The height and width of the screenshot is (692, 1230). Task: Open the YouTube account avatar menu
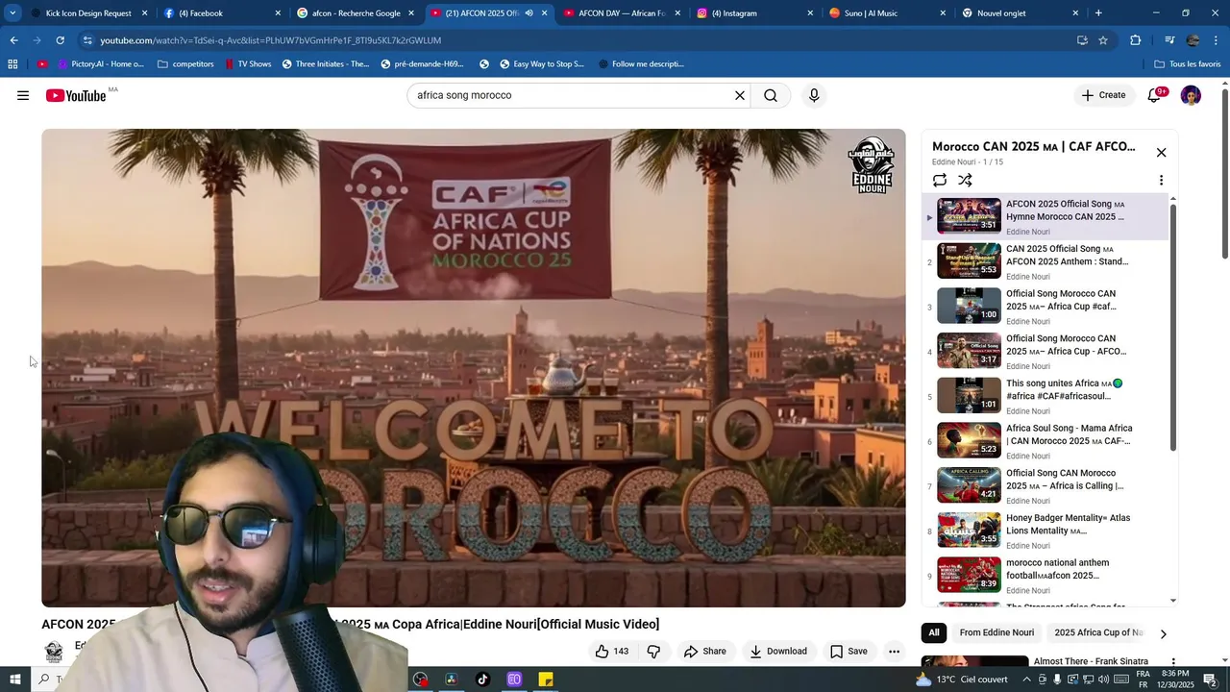pyautogui.click(x=1191, y=95)
